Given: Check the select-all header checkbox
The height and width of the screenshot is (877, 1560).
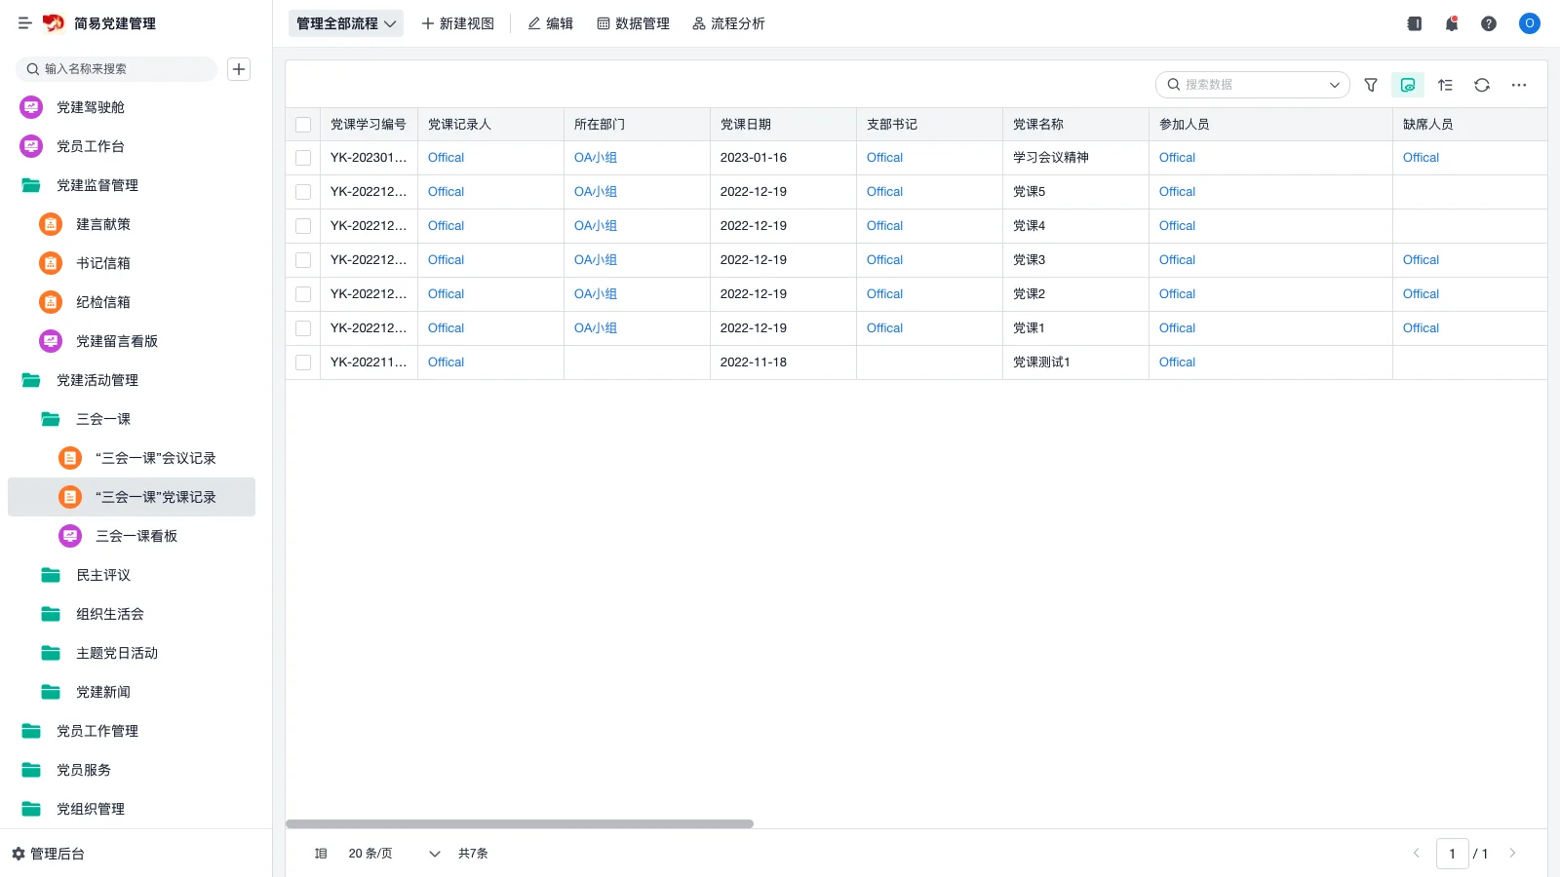Looking at the screenshot, I should pos(303,125).
